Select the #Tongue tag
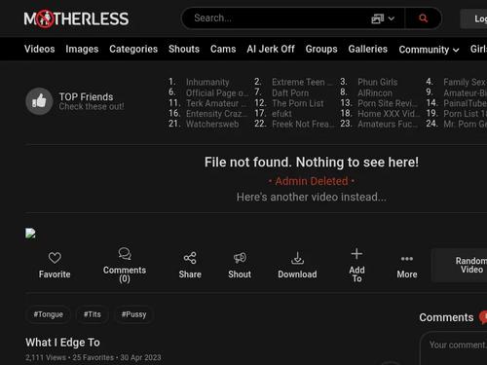The width and height of the screenshot is (487, 365). (x=48, y=314)
